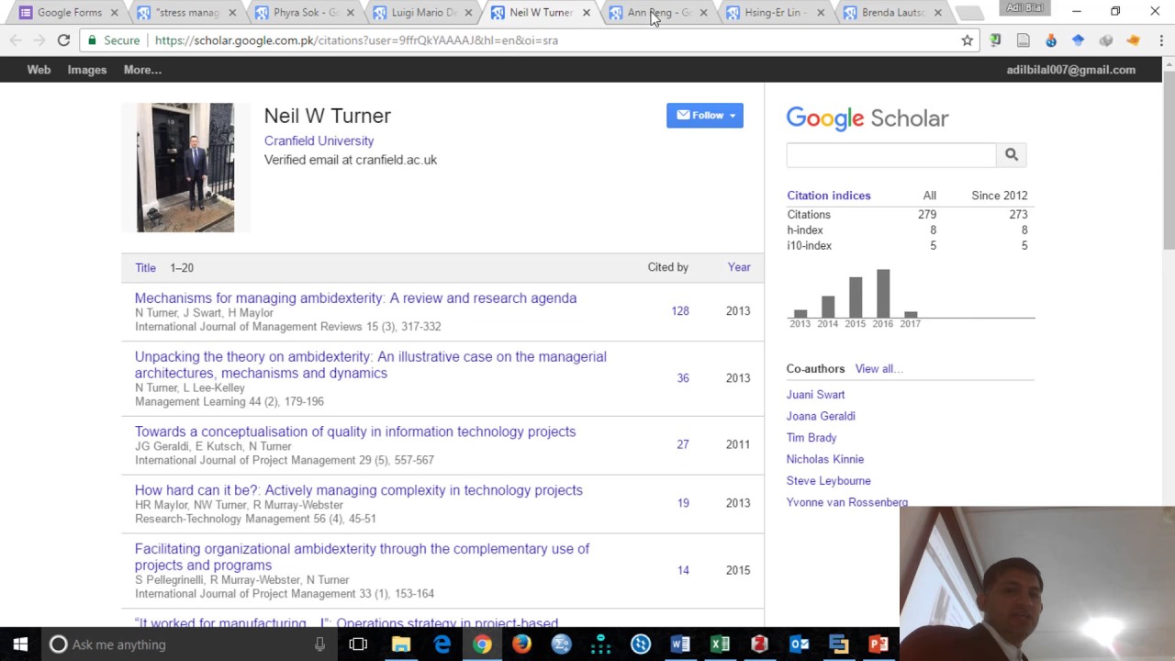This screenshot has height=661, width=1175.
Task: Click the Web link in top bar
Action: (x=39, y=70)
